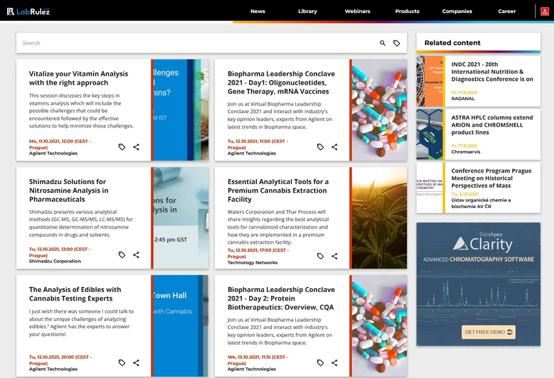Click GET FREE DEMO button in Clarity ad
This screenshot has width=554, height=378.
click(x=488, y=332)
